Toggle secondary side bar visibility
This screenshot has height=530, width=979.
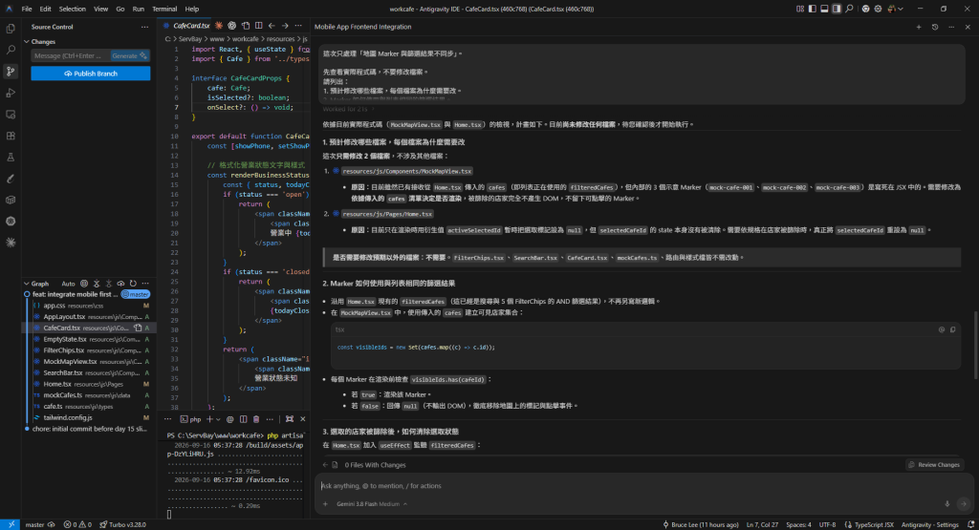coord(837,9)
